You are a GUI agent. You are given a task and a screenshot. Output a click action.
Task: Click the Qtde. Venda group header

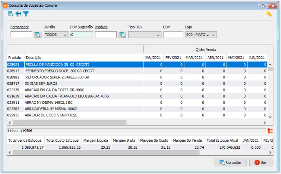[206, 50]
